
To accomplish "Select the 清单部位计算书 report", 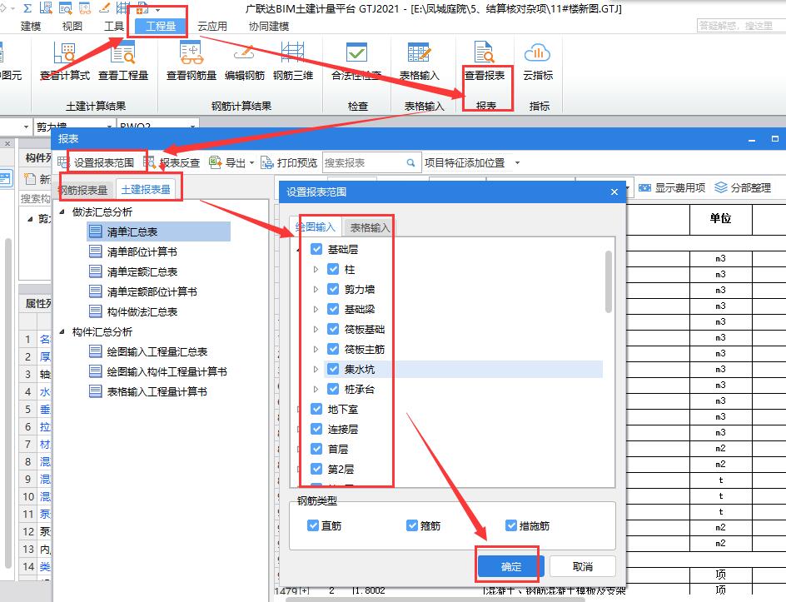I will coord(133,251).
